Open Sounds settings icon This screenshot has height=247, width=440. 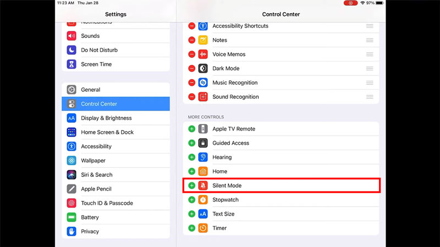tap(71, 36)
